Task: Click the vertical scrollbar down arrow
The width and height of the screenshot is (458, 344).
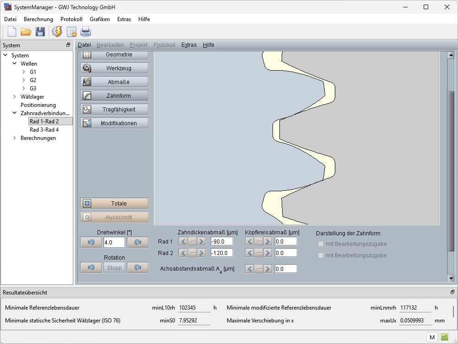Action: click(x=451, y=278)
